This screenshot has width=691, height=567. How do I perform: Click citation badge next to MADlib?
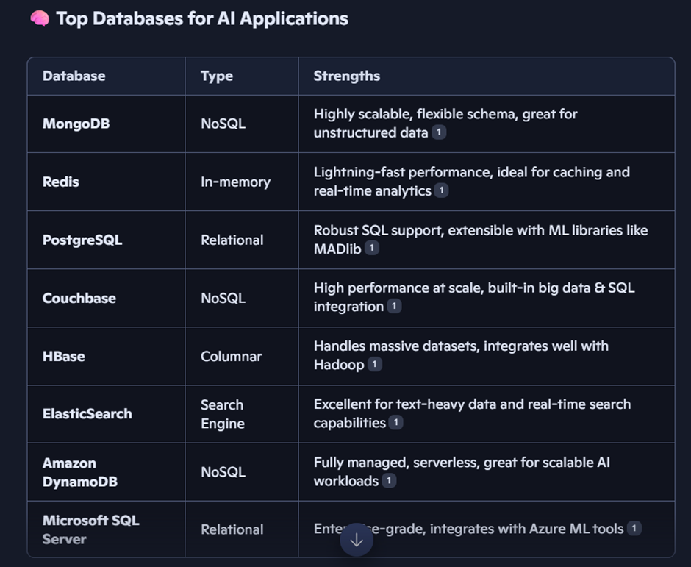coord(372,249)
